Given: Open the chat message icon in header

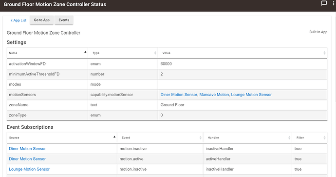Looking at the screenshot, I should (x=324, y=3).
